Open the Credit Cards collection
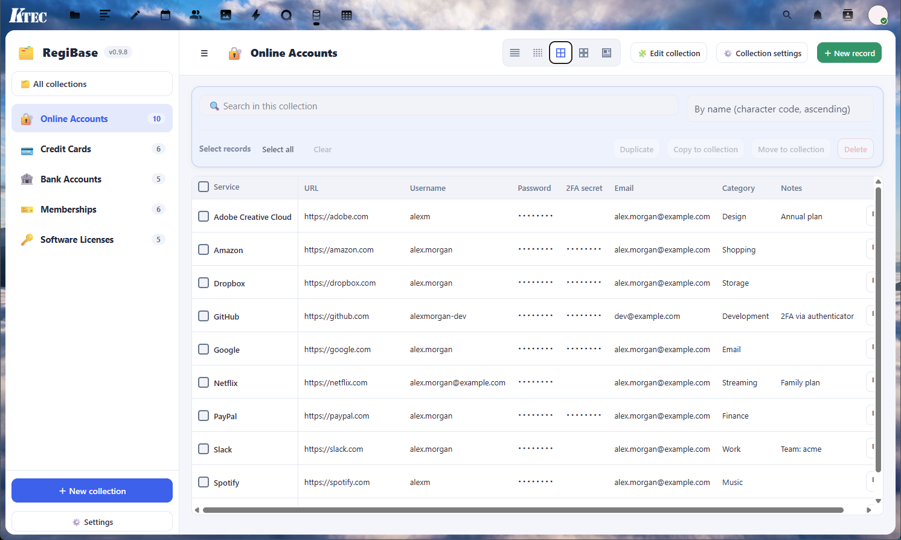Viewport: 901px width, 540px height. click(92, 149)
